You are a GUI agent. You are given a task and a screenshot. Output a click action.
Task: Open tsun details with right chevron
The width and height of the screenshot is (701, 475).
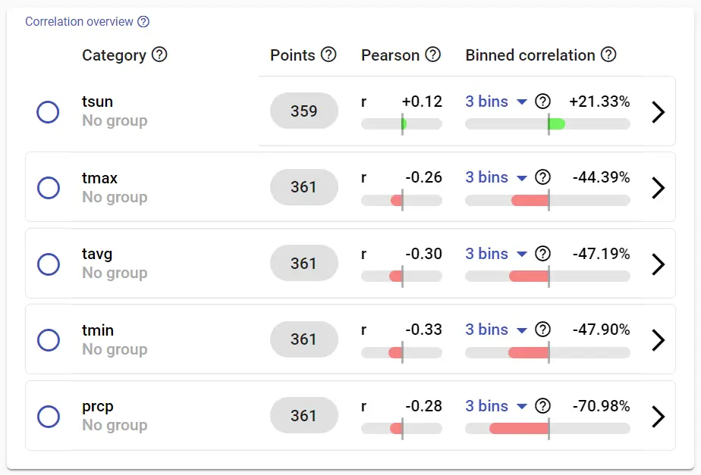658,111
